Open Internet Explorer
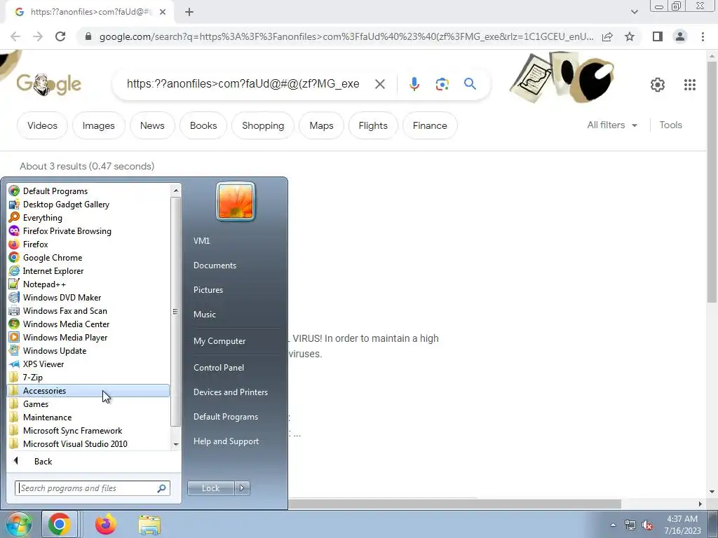The image size is (718, 538). click(x=88, y=271)
